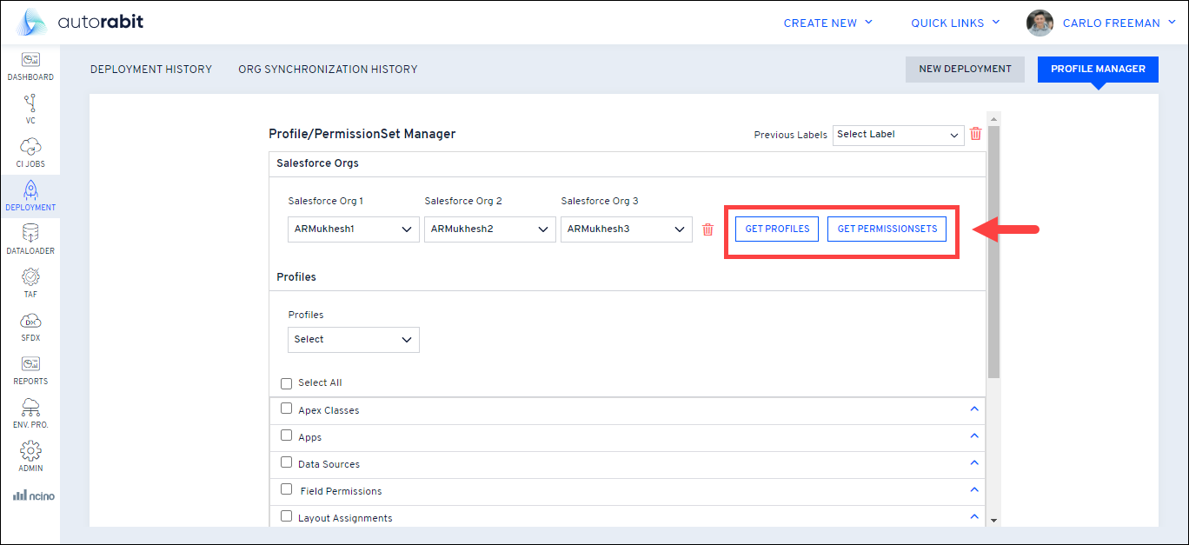Open the Dashboard sidebar icon

pyautogui.click(x=30, y=60)
